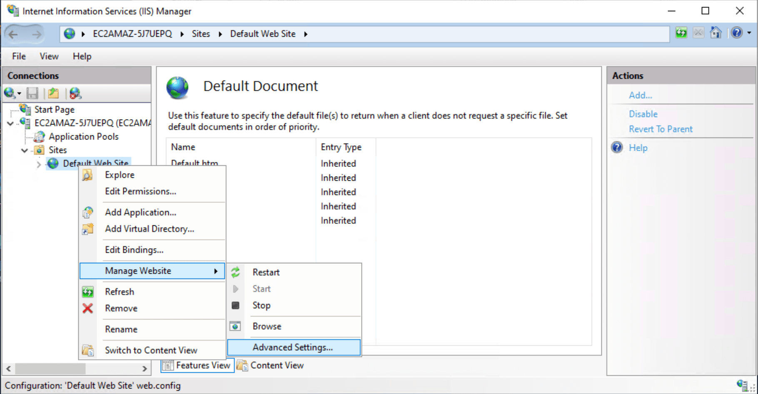Choose Switch to Content View
758x394 pixels.
pyautogui.click(x=152, y=350)
